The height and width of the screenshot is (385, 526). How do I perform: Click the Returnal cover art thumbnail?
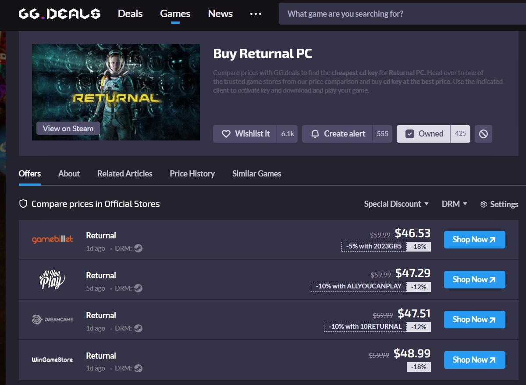[116, 92]
